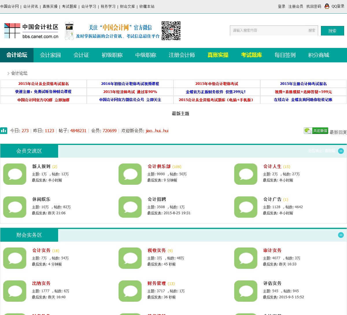Open the 会计家园 navigation tab

(x=50, y=55)
